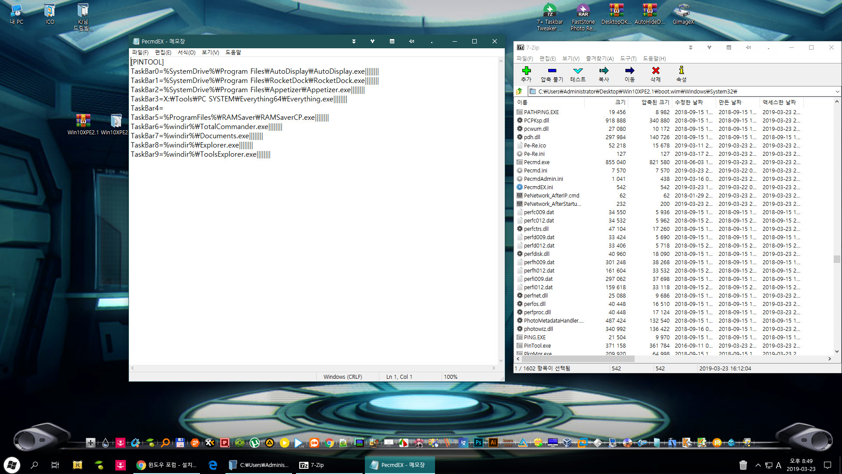Select PinTool.exe in the 7-Zip list
Viewport: 842px width, 474px height.
tap(537, 345)
